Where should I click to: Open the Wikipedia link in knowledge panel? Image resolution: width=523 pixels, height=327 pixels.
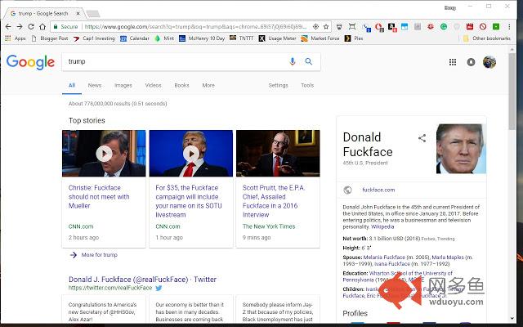[382, 227]
